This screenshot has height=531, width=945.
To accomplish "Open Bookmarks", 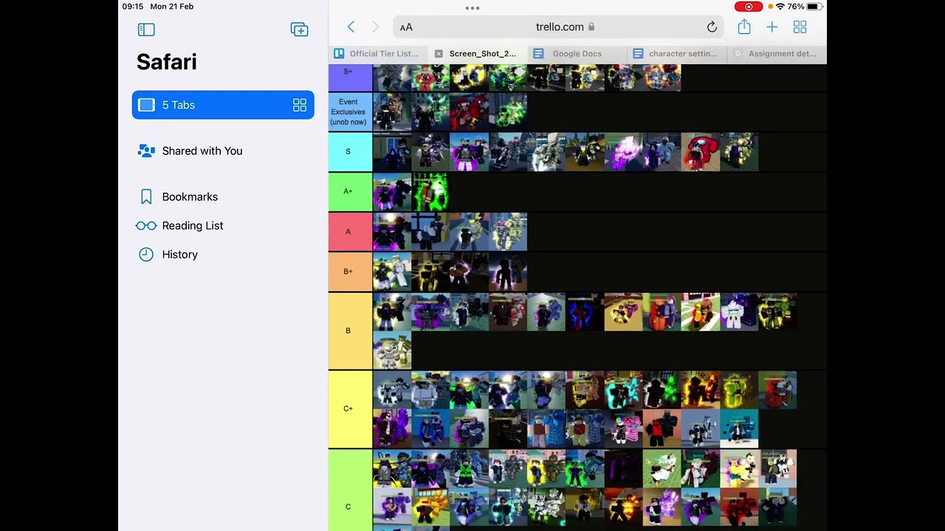I will pos(190,197).
